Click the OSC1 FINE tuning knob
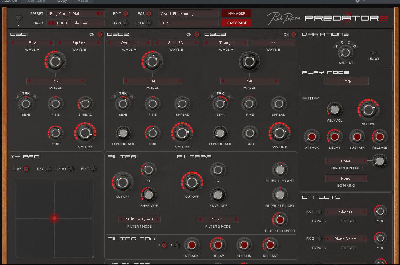The width and height of the screenshot is (400, 265). pyautogui.click(x=55, y=104)
